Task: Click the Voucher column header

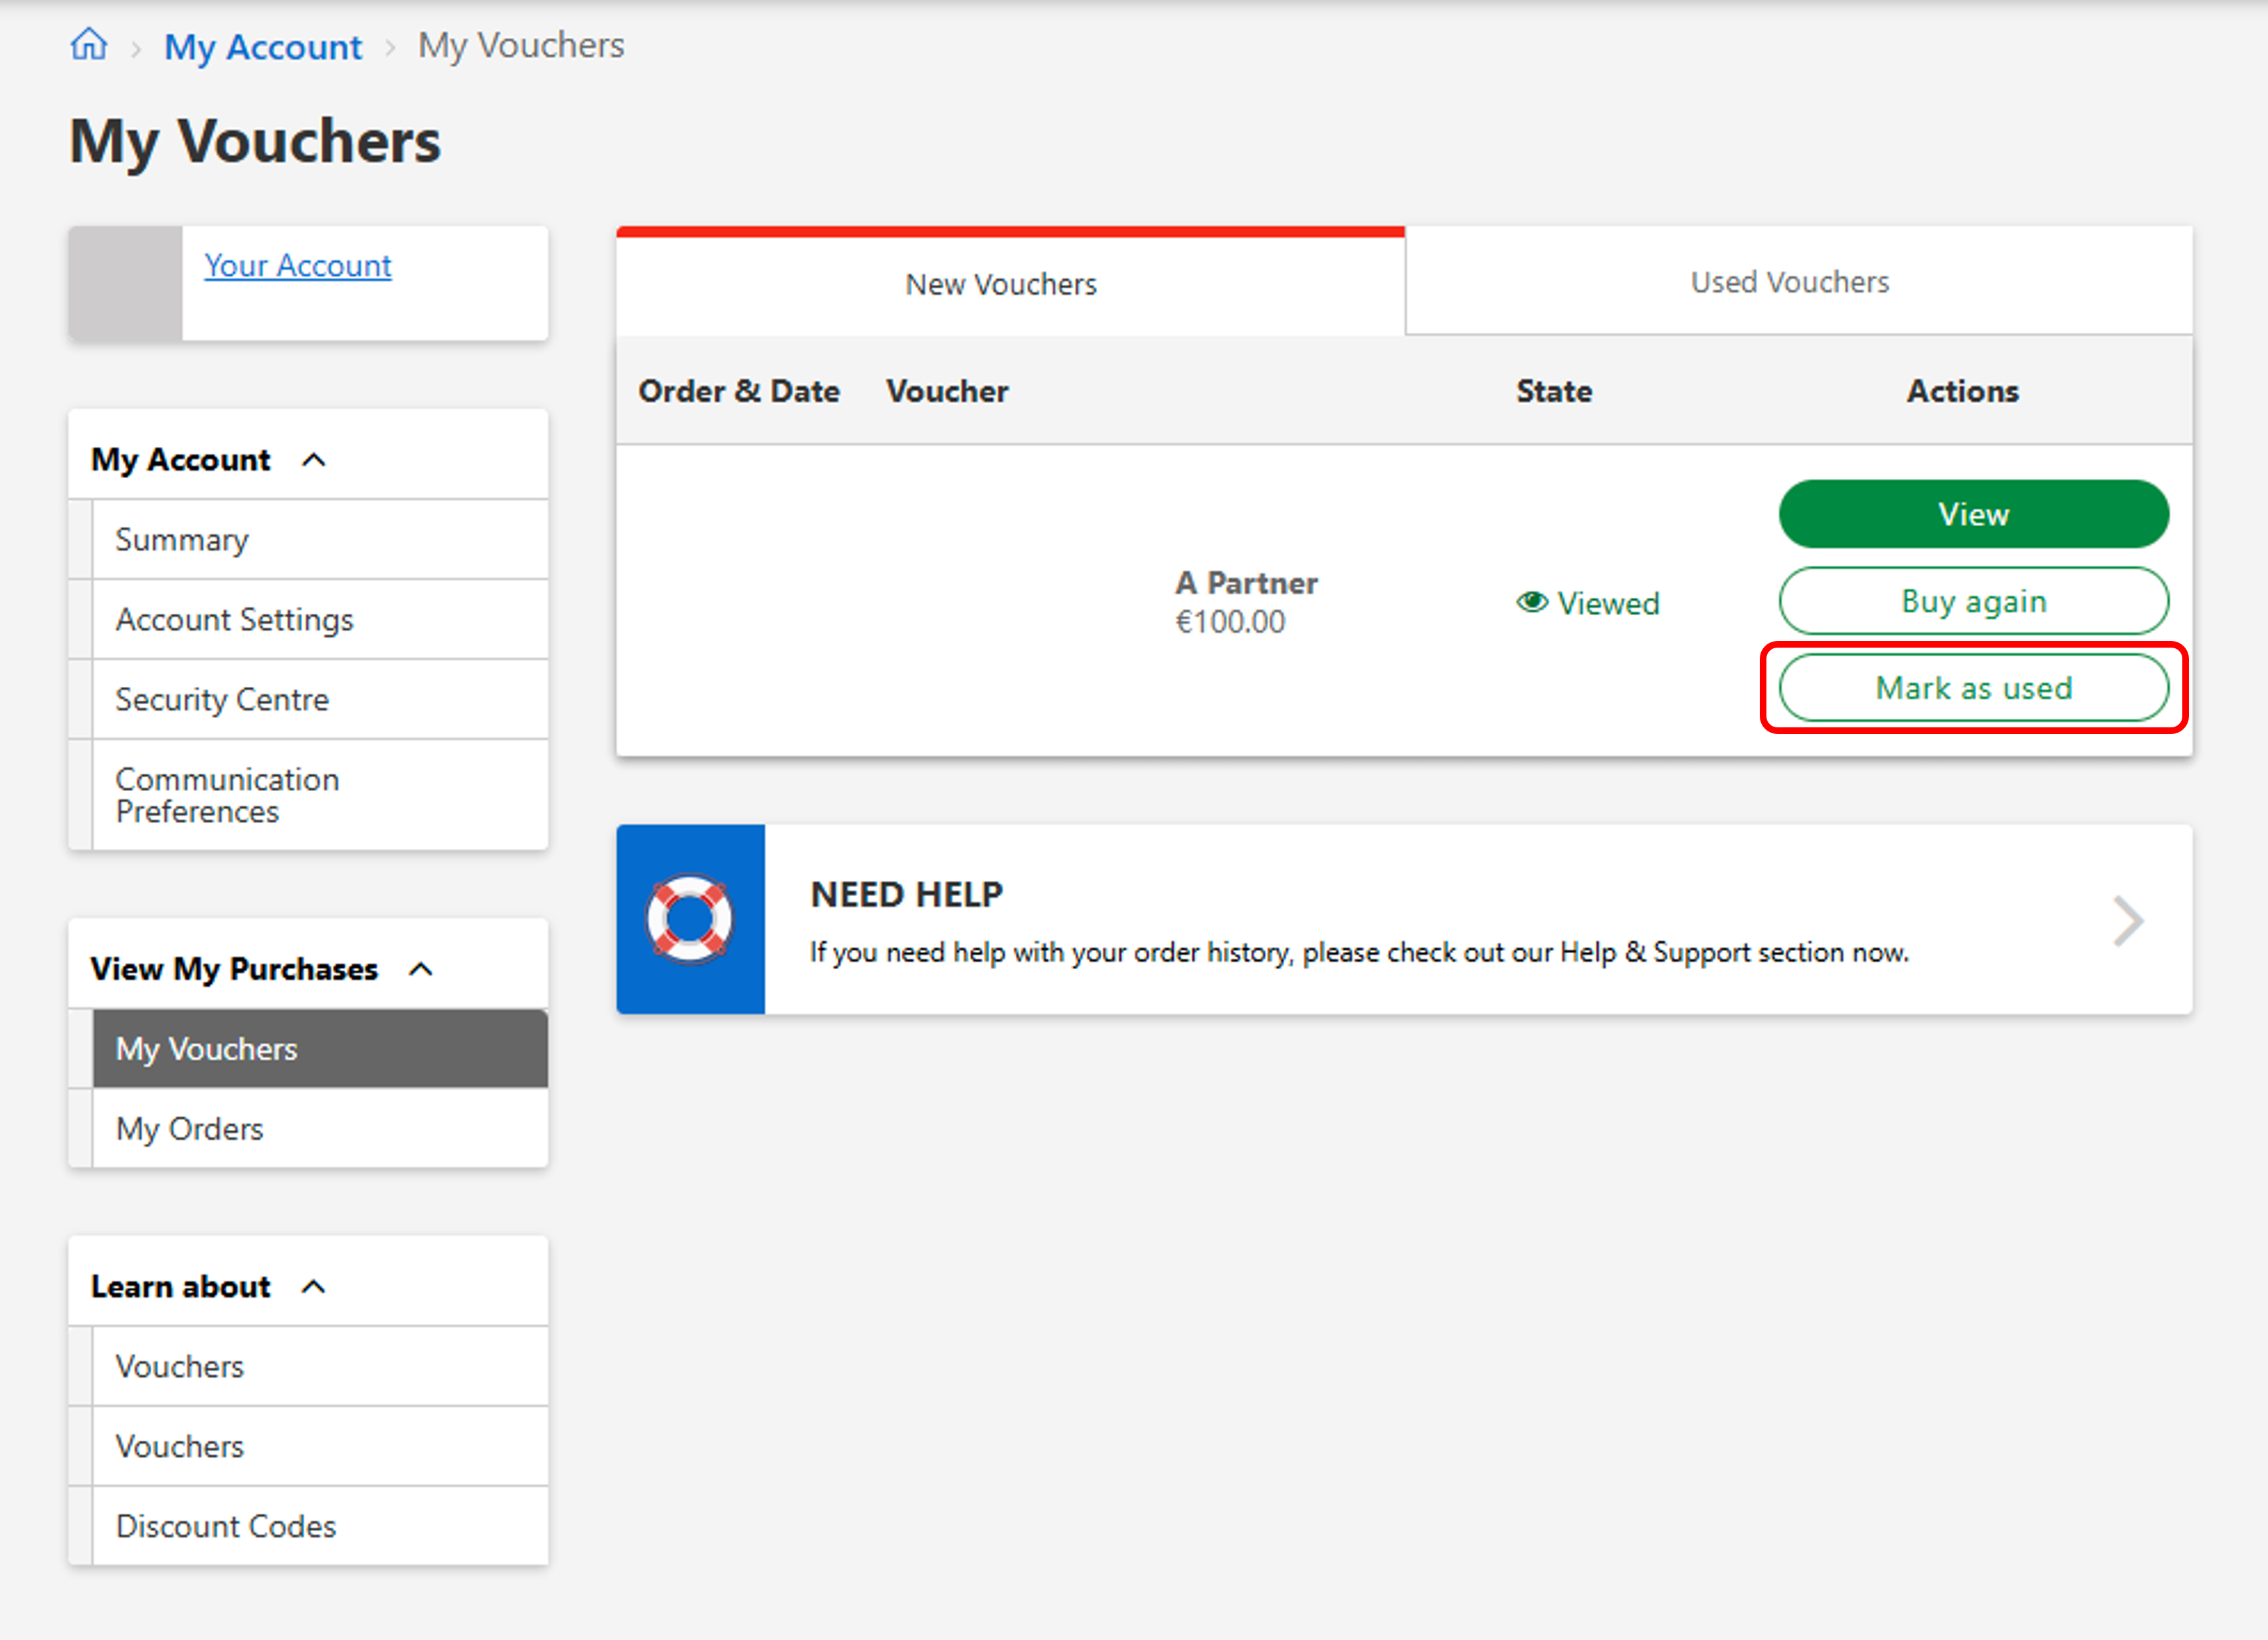Action: (947, 391)
